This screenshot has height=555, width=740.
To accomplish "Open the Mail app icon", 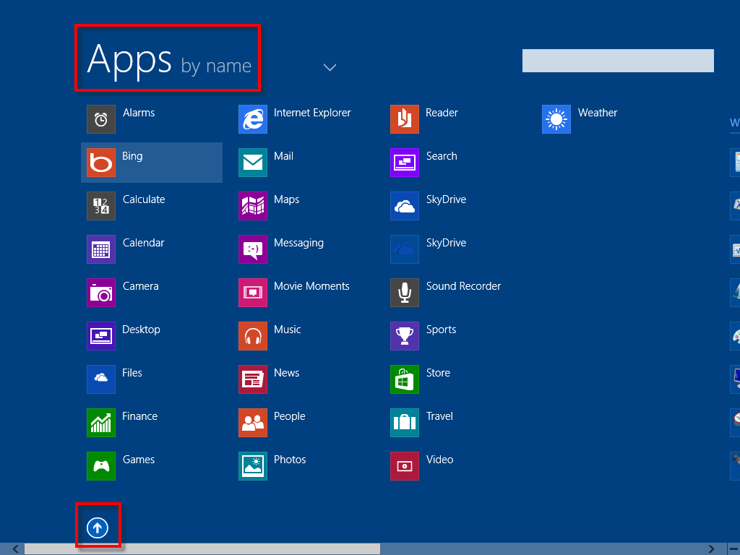I will click(x=253, y=163).
